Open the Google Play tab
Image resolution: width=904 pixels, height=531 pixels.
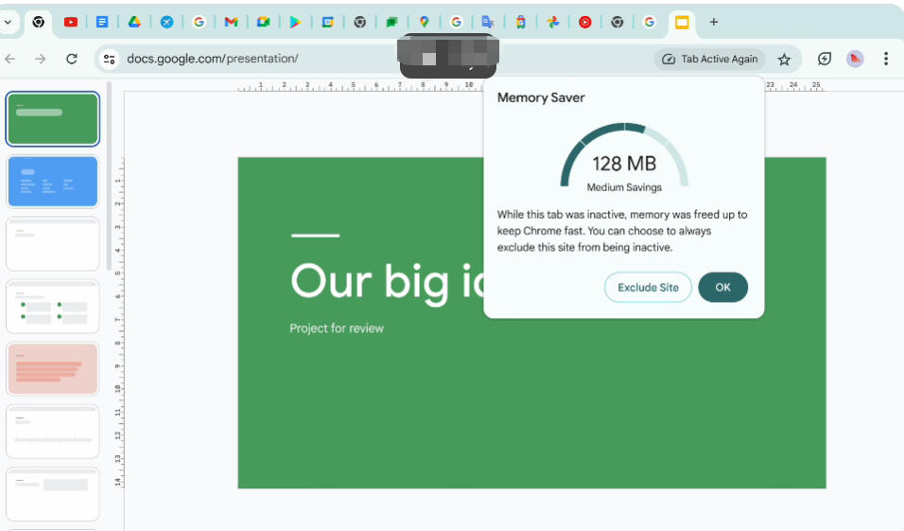(x=295, y=22)
